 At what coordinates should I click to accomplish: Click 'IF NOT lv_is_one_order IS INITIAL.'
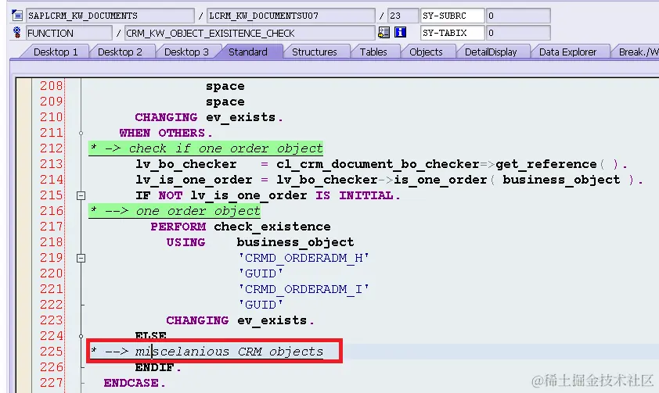click(x=268, y=195)
